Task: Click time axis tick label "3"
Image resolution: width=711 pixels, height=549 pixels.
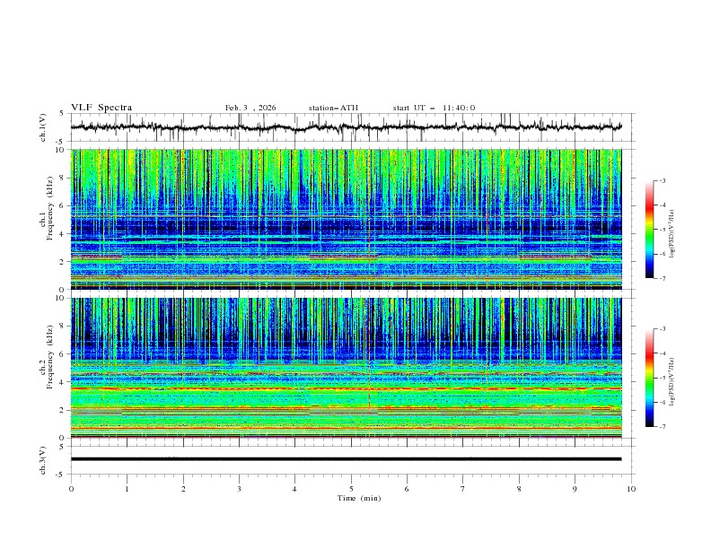Action: click(x=239, y=489)
